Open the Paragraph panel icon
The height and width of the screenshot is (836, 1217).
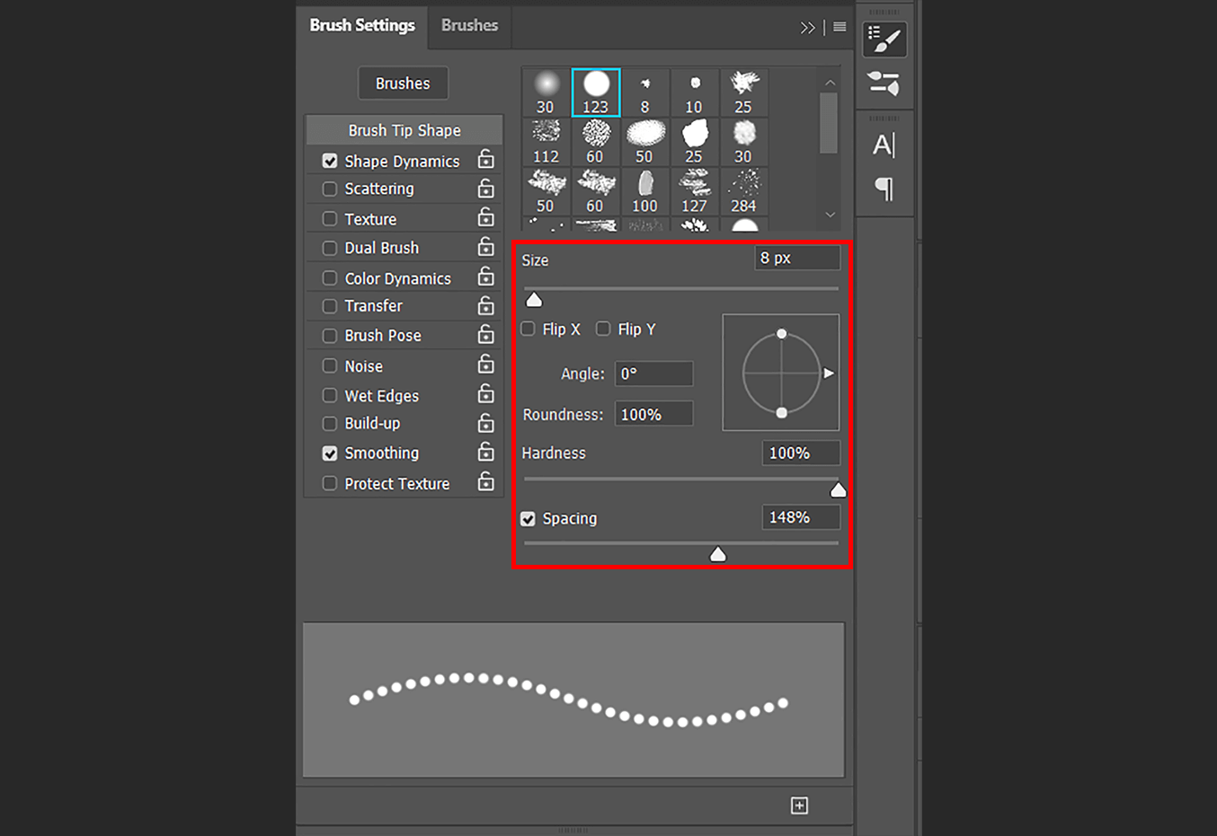click(x=884, y=187)
